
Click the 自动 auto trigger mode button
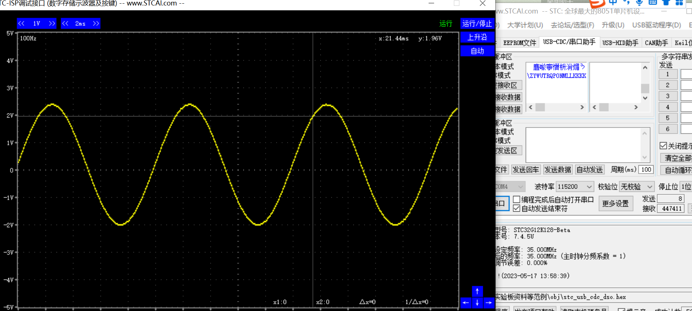pyautogui.click(x=477, y=51)
